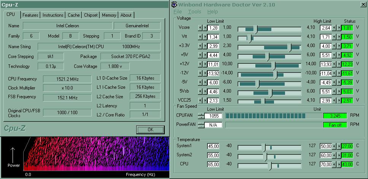Open the Tools menu in Hardware Doctor
This screenshot has width=368, height=179.
(x=194, y=11)
